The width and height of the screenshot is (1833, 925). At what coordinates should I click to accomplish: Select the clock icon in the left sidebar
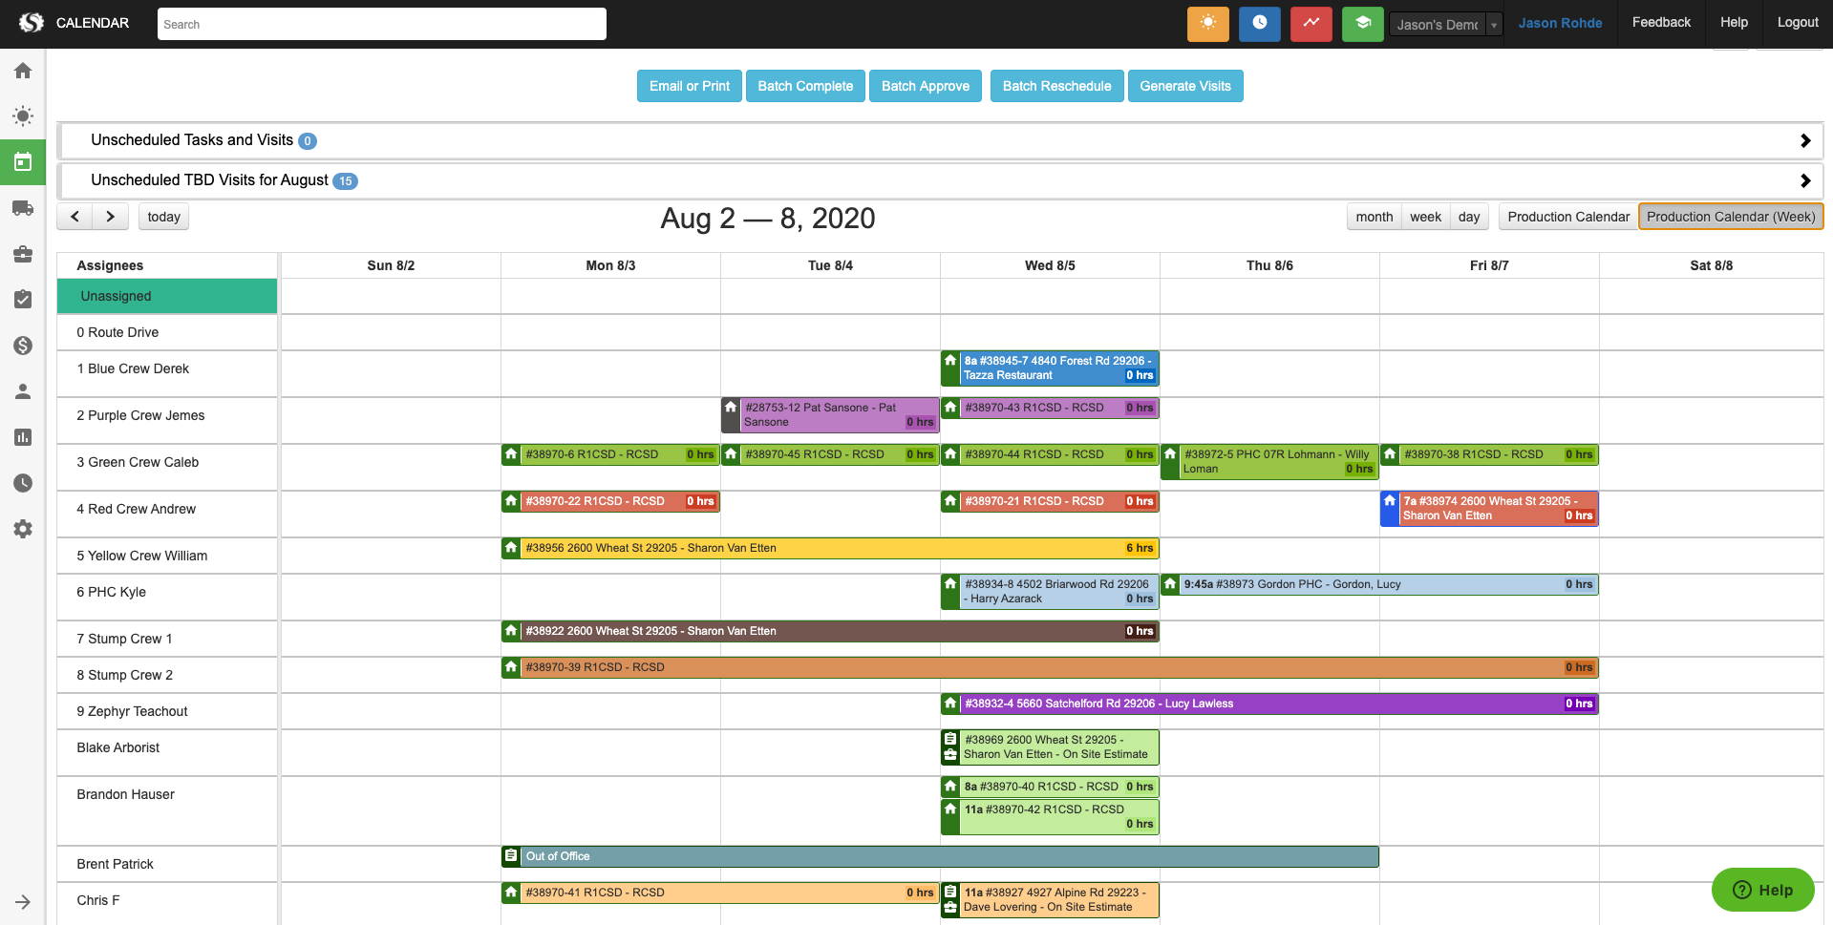click(23, 483)
